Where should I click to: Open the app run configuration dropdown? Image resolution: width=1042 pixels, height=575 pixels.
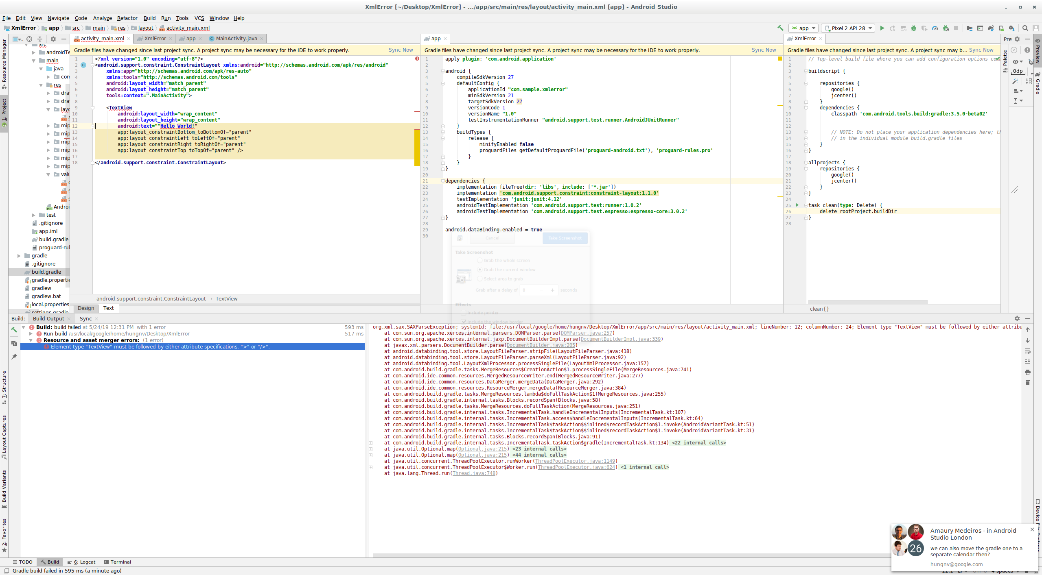point(803,28)
